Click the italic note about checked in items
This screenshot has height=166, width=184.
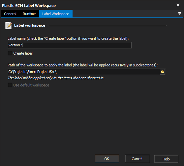[x=56, y=78]
